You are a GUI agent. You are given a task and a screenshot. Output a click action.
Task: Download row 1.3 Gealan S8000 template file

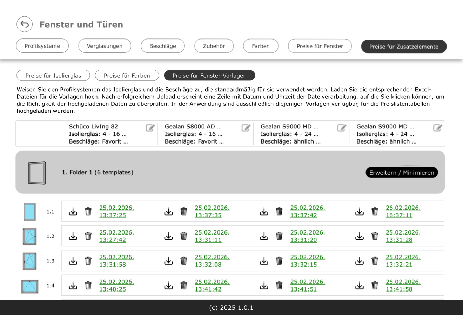pyautogui.click(x=168, y=261)
